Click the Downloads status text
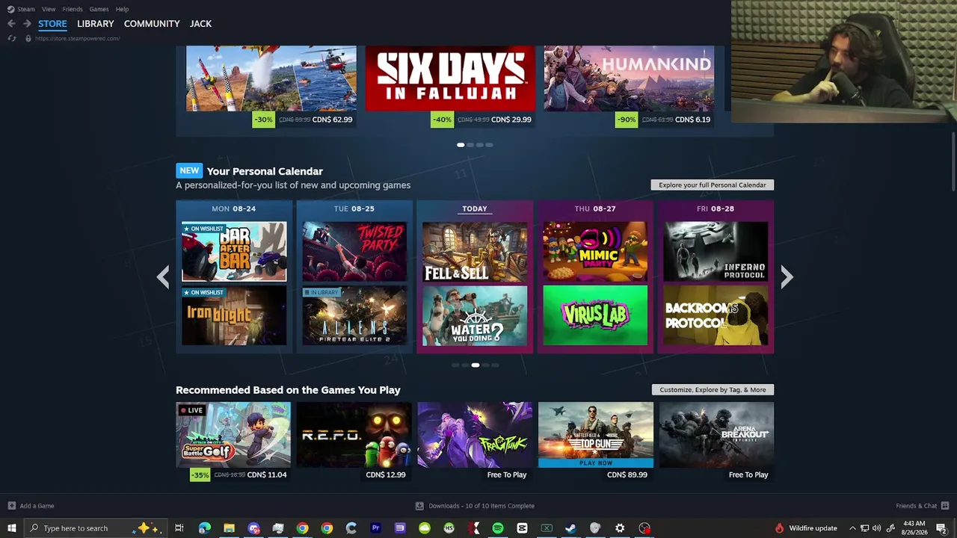This screenshot has width=957, height=538. point(481,506)
